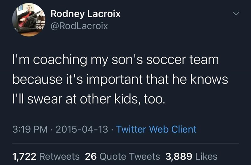Click the Rodney Lacroix display name
The image size is (251, 165).
[85, 14]
